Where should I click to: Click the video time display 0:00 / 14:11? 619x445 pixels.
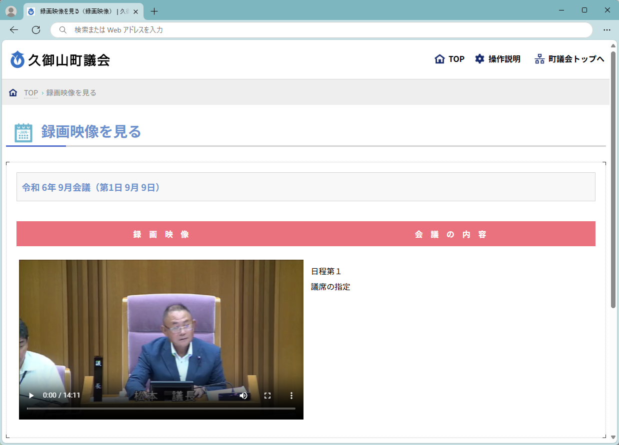pyautogui.click(x=61, y=395)
